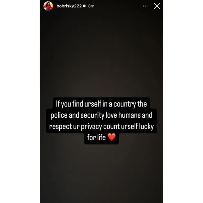Tap the red heart emoji
Screen dimensions: 203x203
click(x=112, y=137)
